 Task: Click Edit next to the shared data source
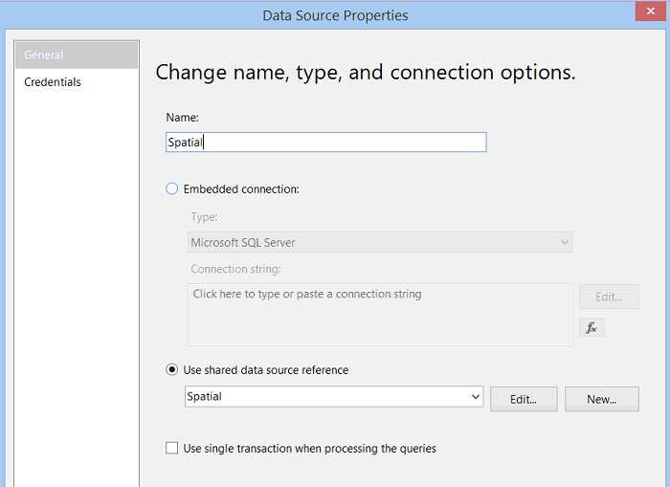[x=524, y=399]
